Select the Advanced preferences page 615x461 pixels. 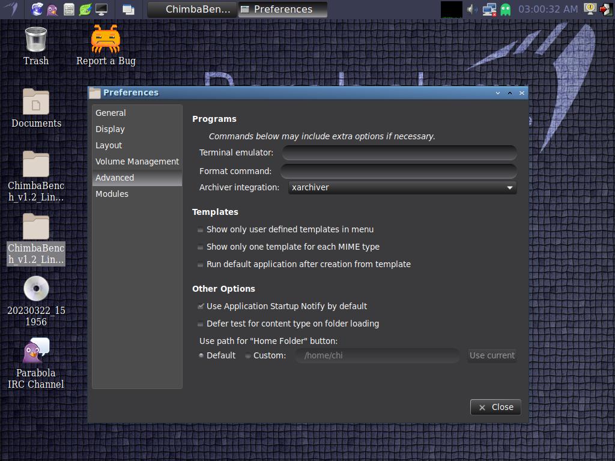click(137, 178)
